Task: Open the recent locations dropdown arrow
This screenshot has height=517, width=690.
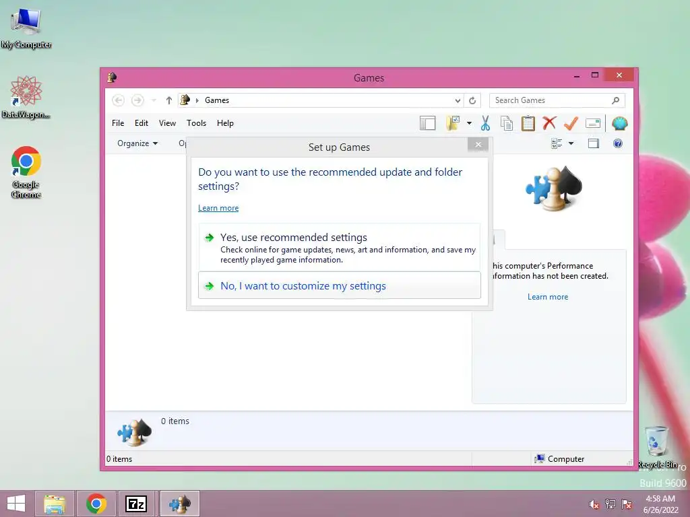Action: pos(154,100)
